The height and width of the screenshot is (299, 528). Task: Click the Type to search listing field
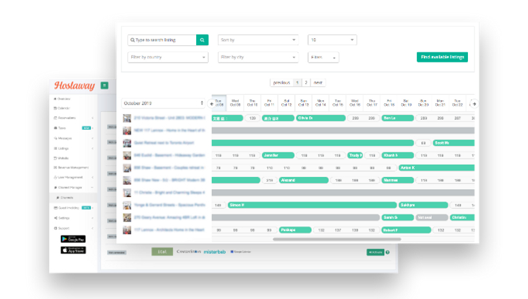pyautogui.click(x=165, y=40)
